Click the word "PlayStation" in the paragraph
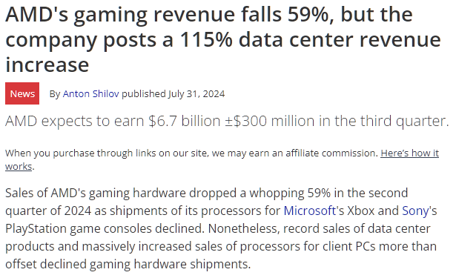 pos(36,228)
